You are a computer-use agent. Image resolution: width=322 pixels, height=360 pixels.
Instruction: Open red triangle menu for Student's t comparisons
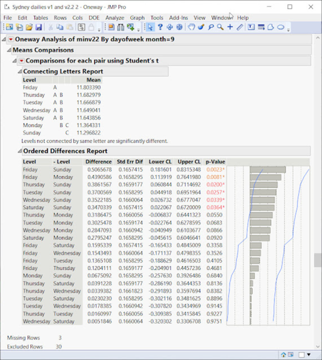click(x=21, y=60)
